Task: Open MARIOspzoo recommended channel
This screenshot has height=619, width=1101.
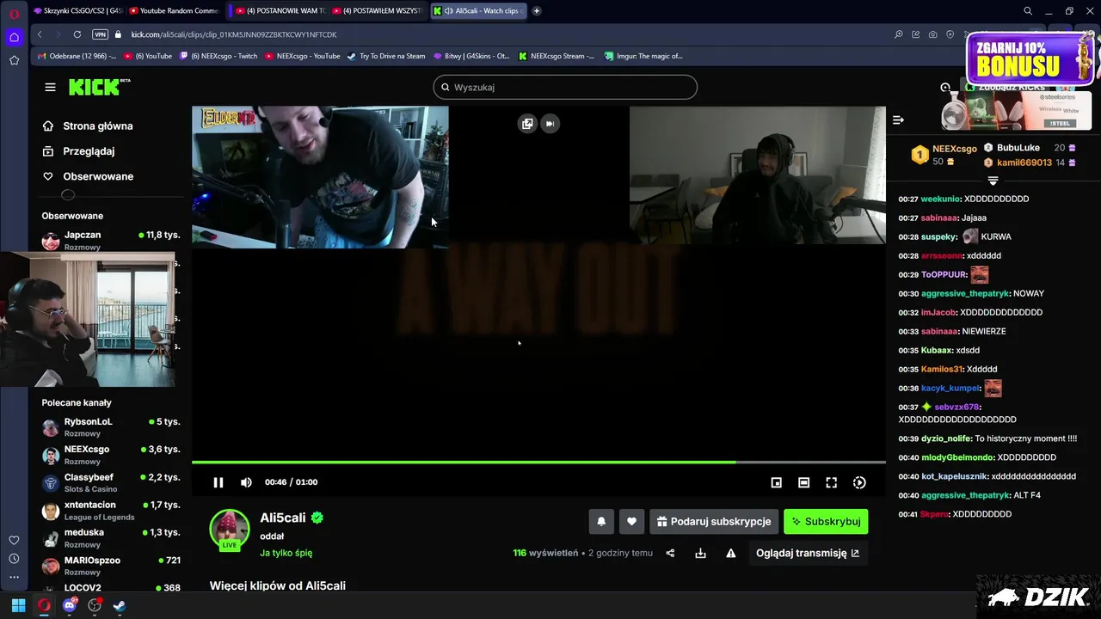Action: (x=110, y=566)
